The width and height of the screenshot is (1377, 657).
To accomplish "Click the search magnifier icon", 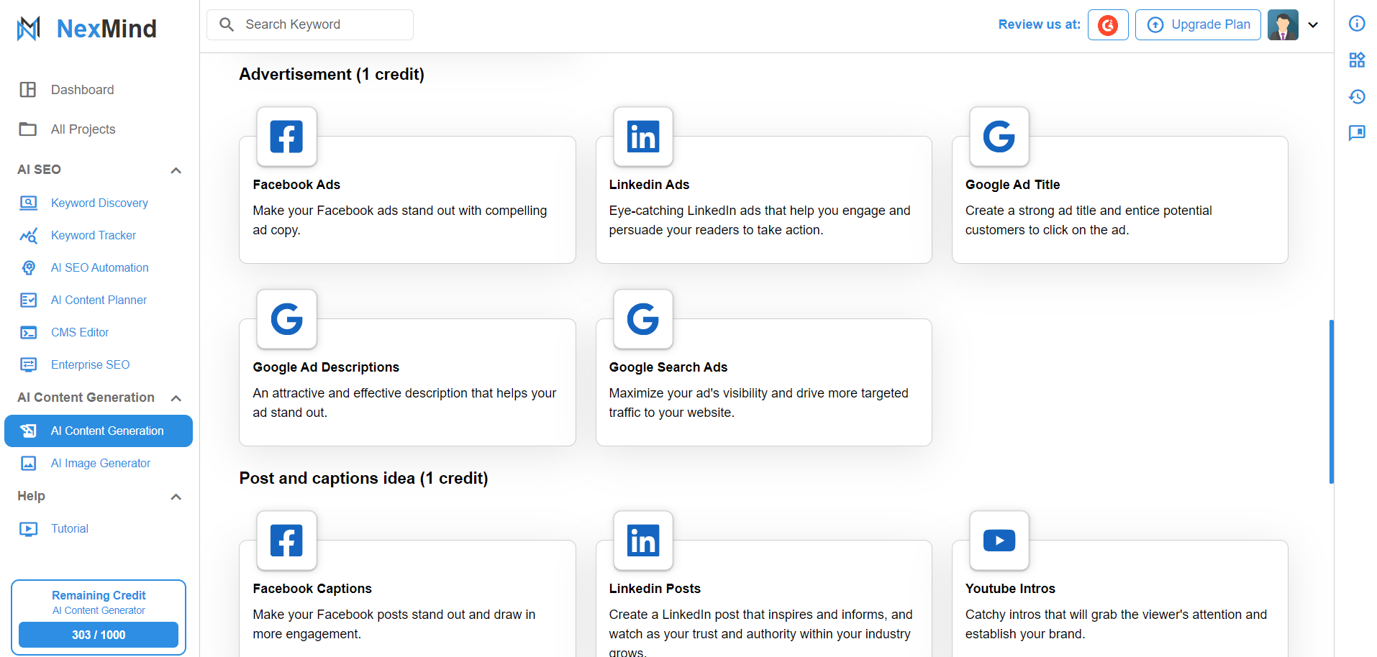I will [x=227, y=24].
